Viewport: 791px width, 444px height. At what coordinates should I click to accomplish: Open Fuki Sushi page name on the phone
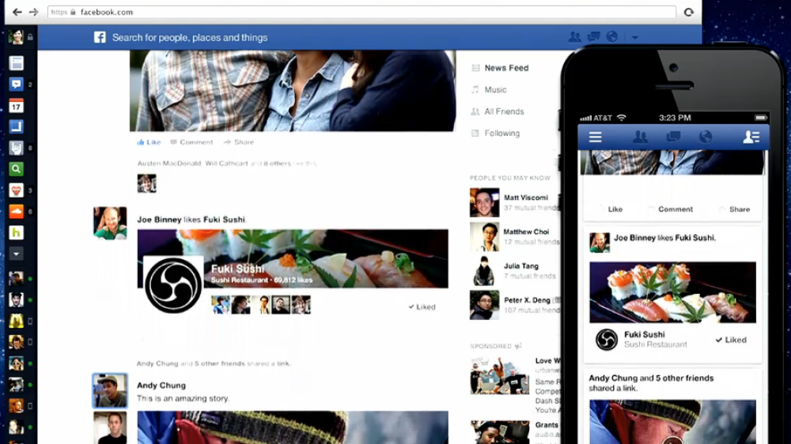point(644,335)
